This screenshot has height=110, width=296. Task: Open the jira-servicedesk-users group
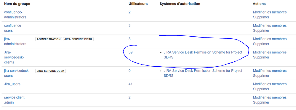[x=17, y=73]
